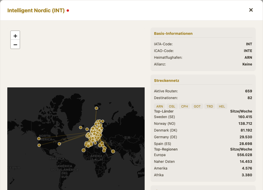The image size is (263, 190).
Task: Click the Denmark (DK) row
Action: 203,130
